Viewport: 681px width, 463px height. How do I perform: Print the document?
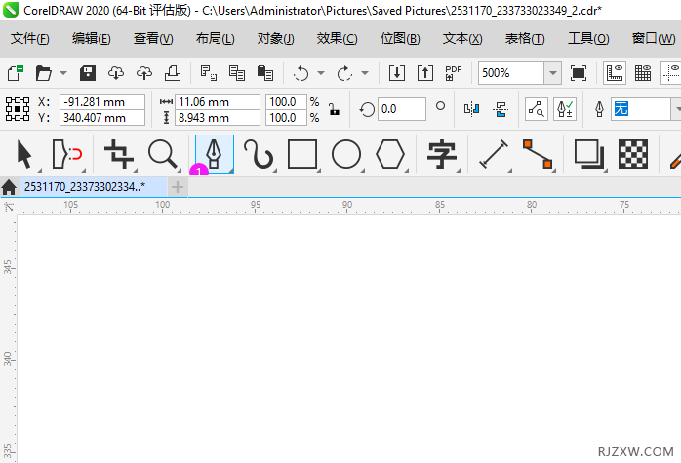click(x=173, y=73)
